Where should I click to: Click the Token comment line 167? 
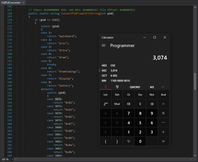(82, 10)
